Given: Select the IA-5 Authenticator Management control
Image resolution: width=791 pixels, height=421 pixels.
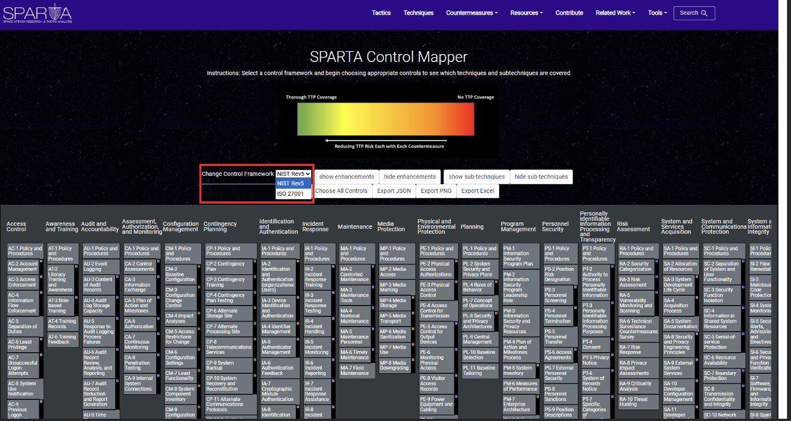Looking at the screenshot, I should coord(278,347).
